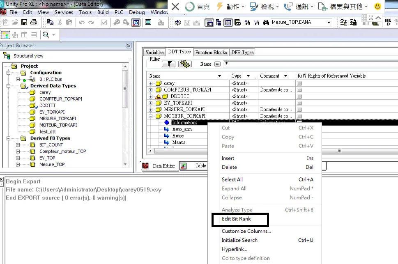
Task: Expand 0 : PLC bus node
Action: point(18,79)
